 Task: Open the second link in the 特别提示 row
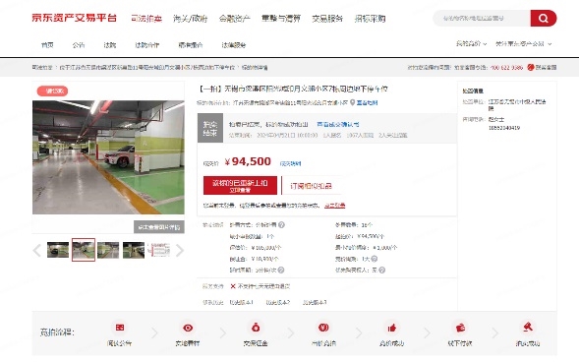point(277,303)
